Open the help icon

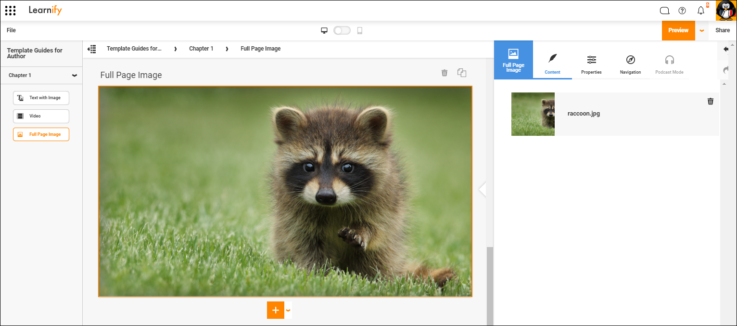682,10
